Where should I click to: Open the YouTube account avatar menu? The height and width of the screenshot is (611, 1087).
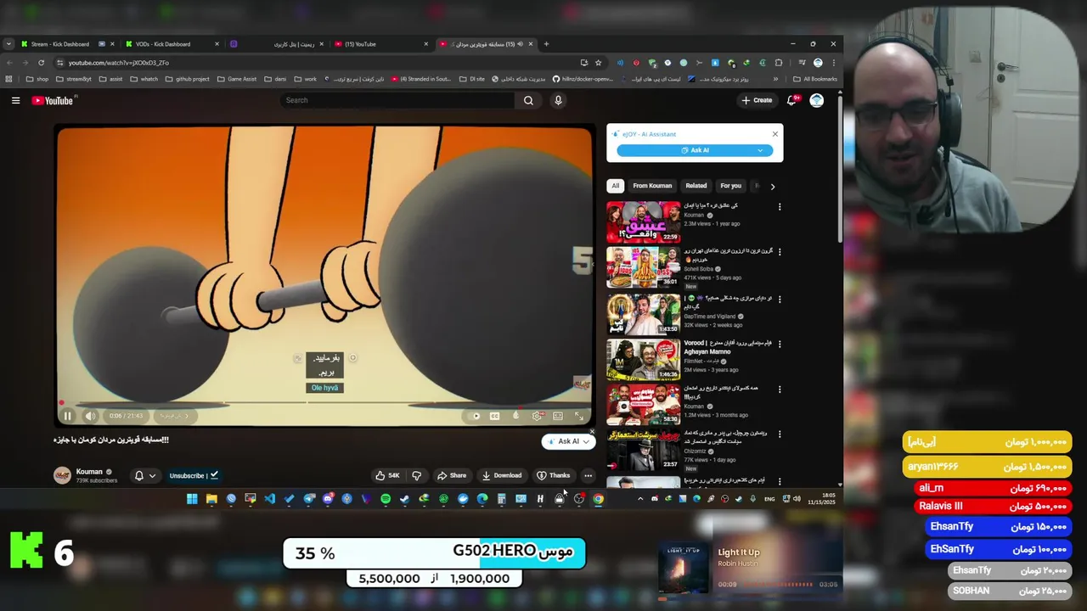(x=816, y=100)
